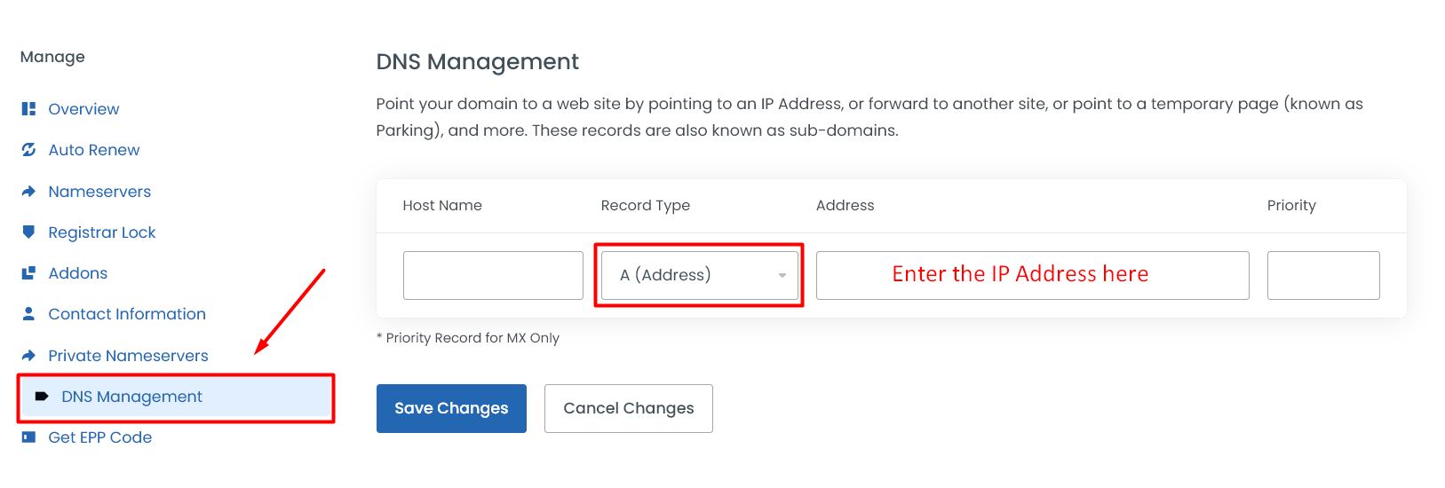
Task: Click the Private Nameservers arrow icon
Action: pyautogui.click(x=28, y=356)
